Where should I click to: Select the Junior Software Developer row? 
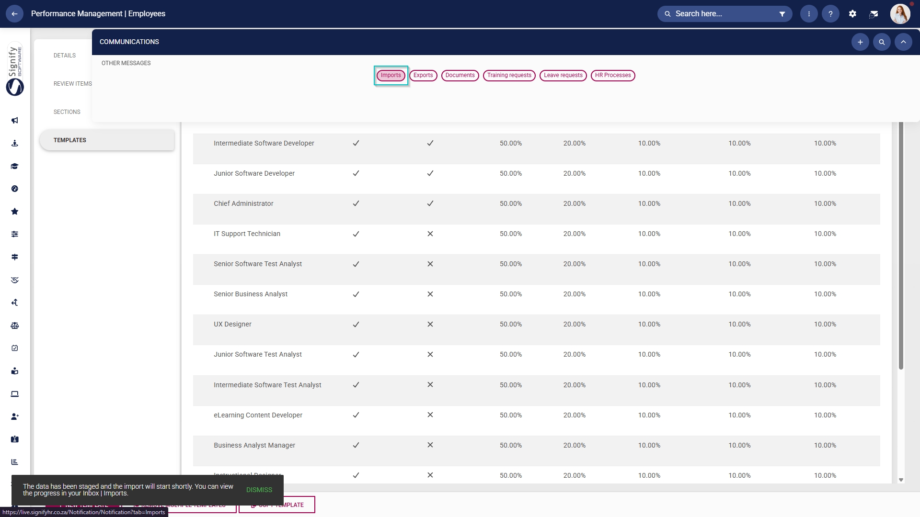click(536, 179)
